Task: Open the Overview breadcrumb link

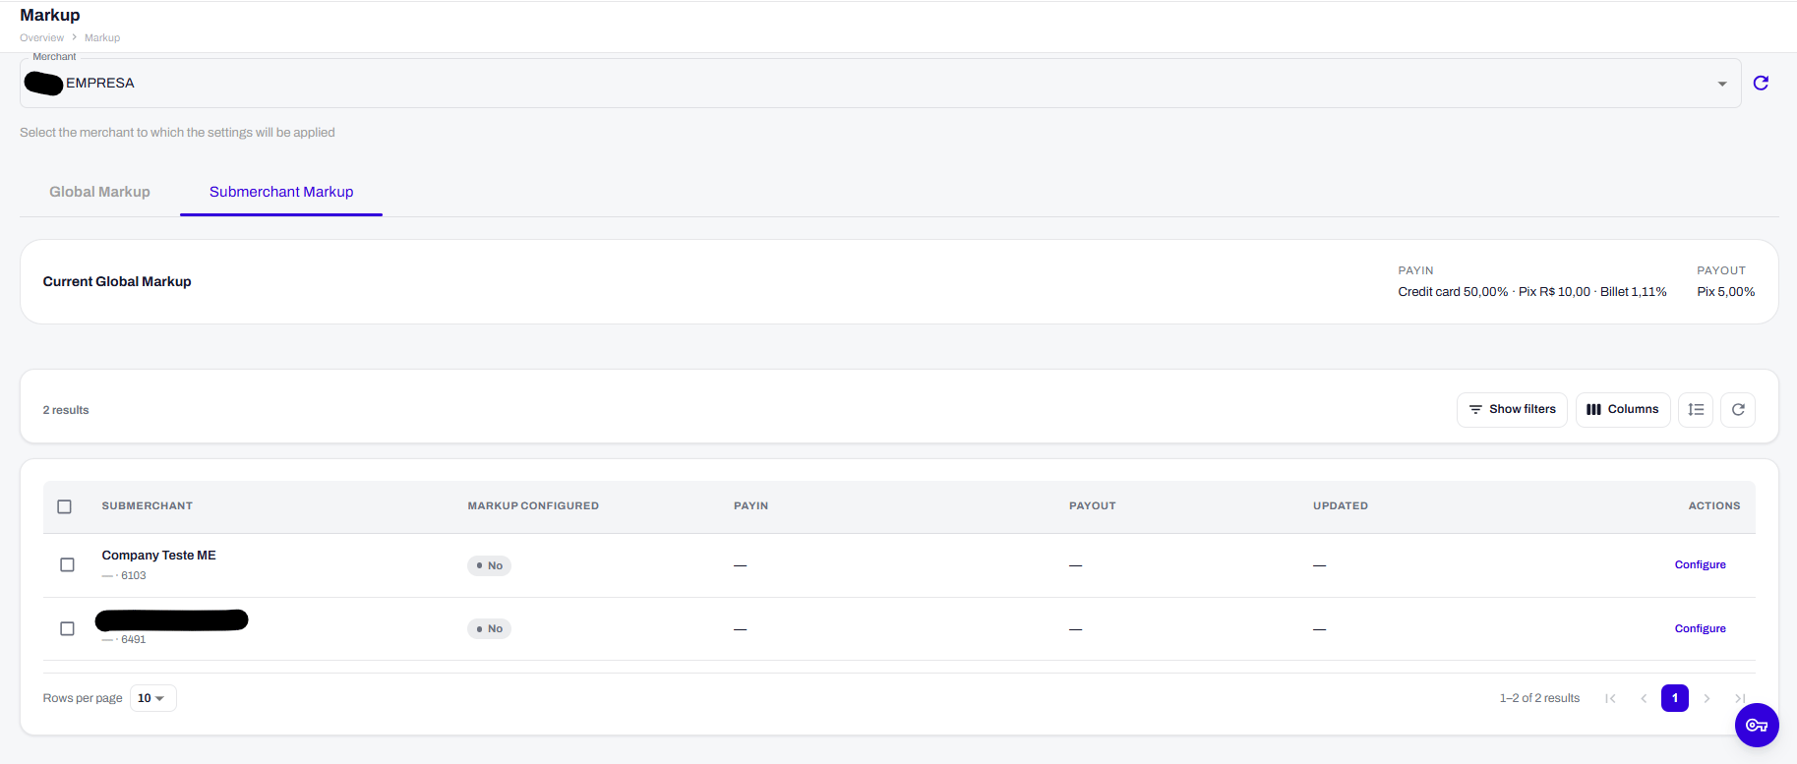Action: tap(41, 37)
